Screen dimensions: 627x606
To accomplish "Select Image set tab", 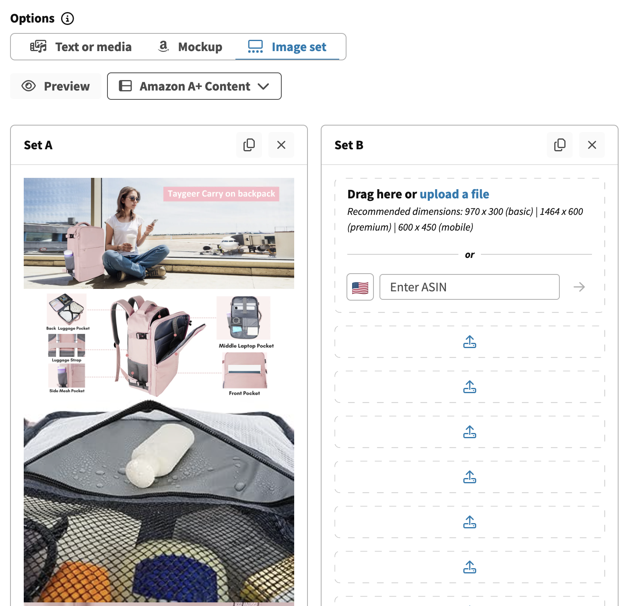I will coord(287,47).
